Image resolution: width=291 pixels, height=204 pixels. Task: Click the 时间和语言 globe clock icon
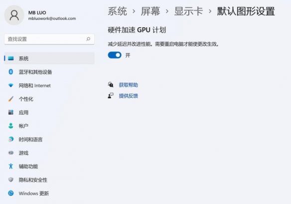coord(11,139)
